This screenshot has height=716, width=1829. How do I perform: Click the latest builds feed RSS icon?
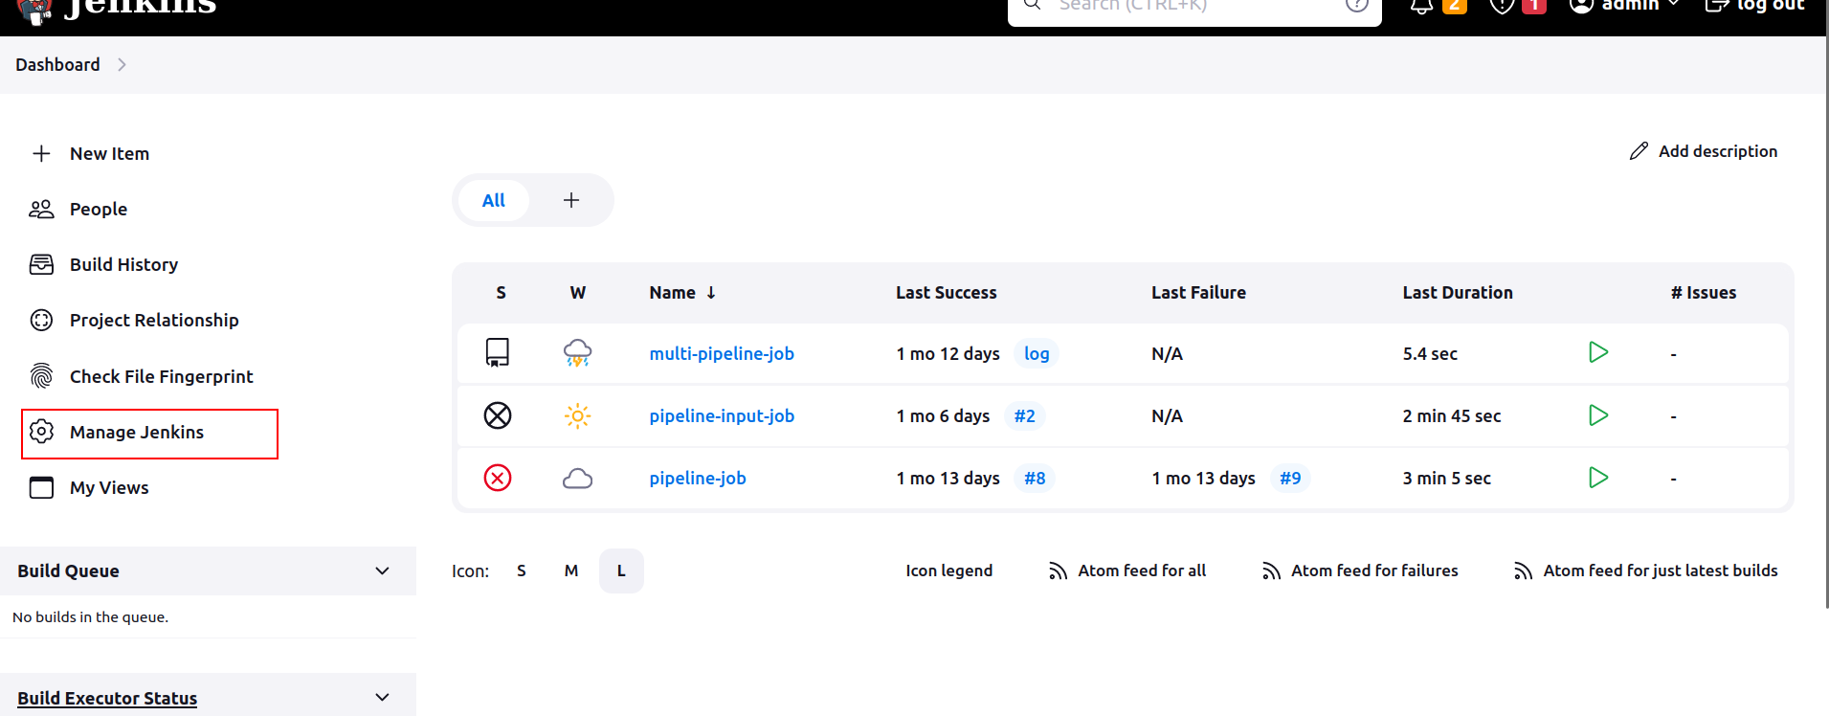tap(1523, 571)
